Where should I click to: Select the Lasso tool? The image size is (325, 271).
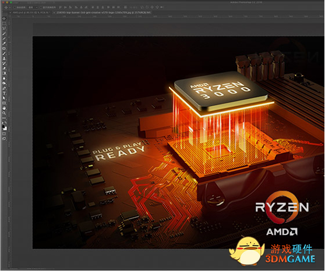click(4, 28)
